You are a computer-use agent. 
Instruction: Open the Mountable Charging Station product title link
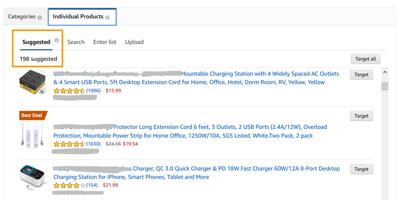(259, 74)
